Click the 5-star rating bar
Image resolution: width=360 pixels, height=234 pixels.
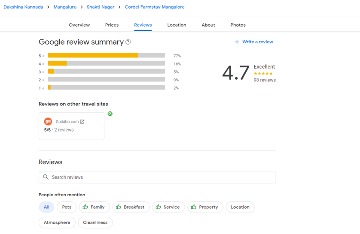point(106,55)
